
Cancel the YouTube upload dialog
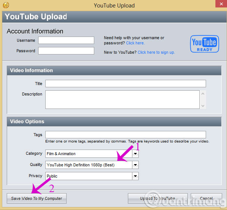click(206, 198)
